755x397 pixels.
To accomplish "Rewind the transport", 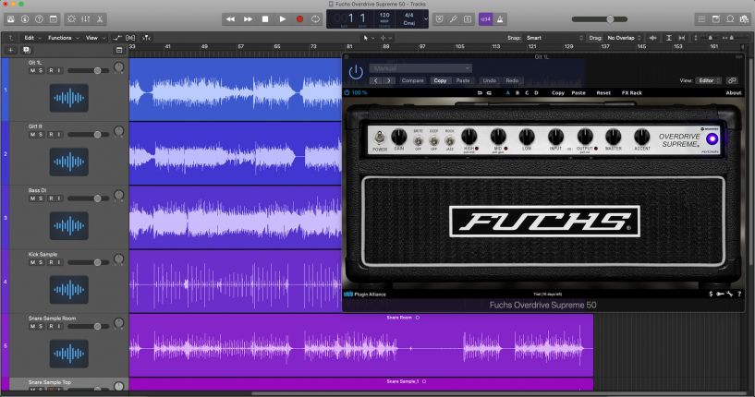I will pyautogui.click(x=230, y=19).
